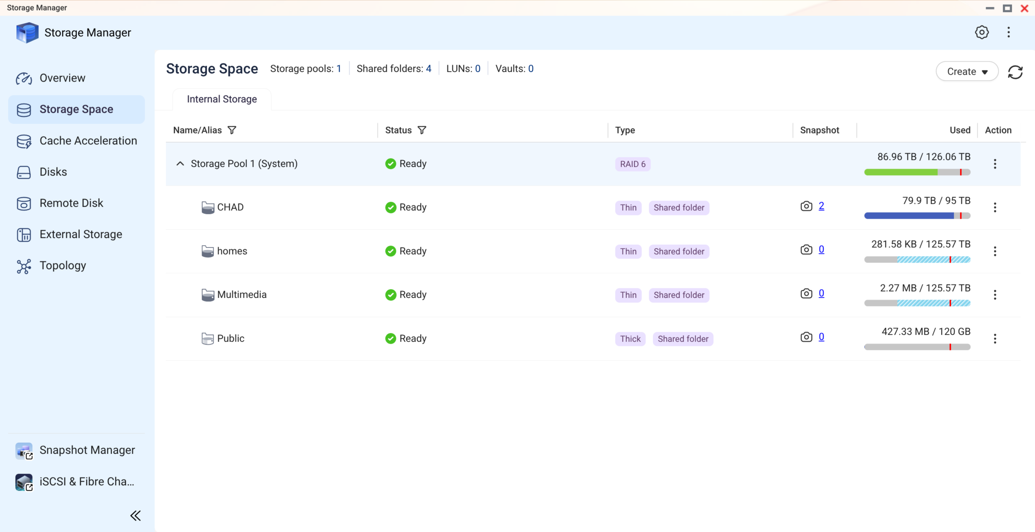Open Public snapshot count link

click(821, 337)
